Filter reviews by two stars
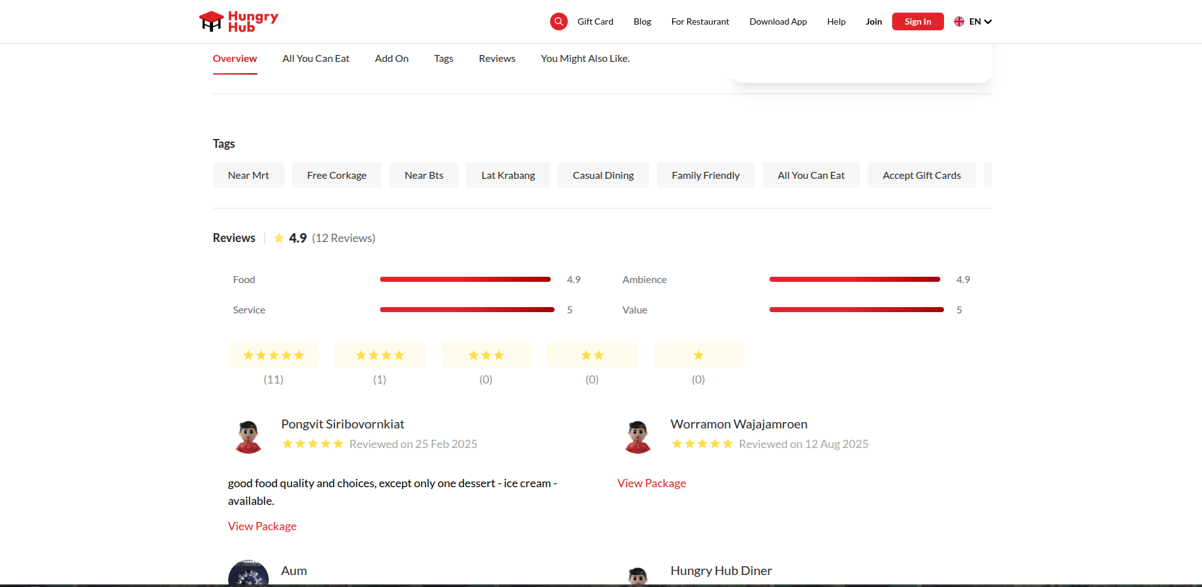Image resolution: width=1202 pixels, height=587 pixels. [592, 355]
